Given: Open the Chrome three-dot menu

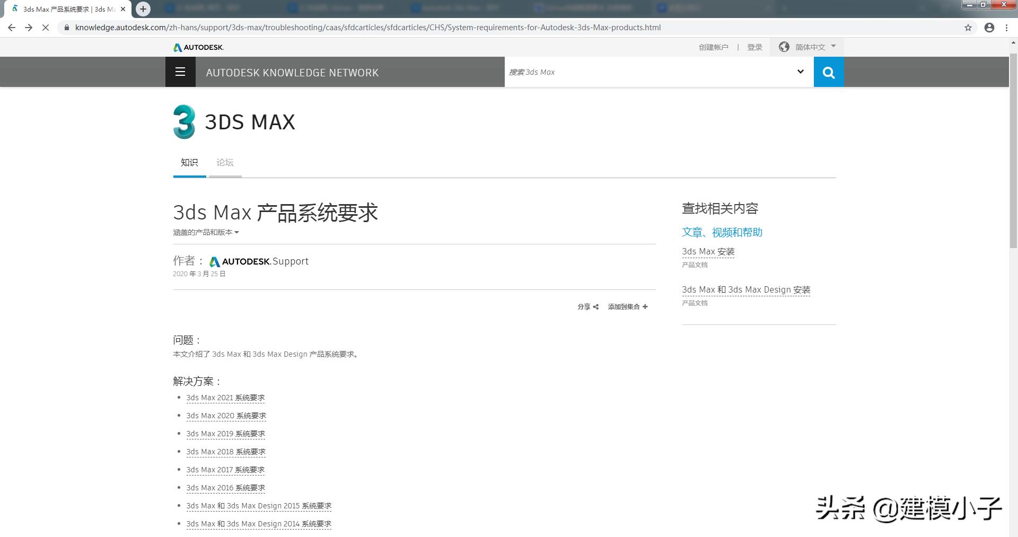Looking at the screenshot, I should 1007,28.
